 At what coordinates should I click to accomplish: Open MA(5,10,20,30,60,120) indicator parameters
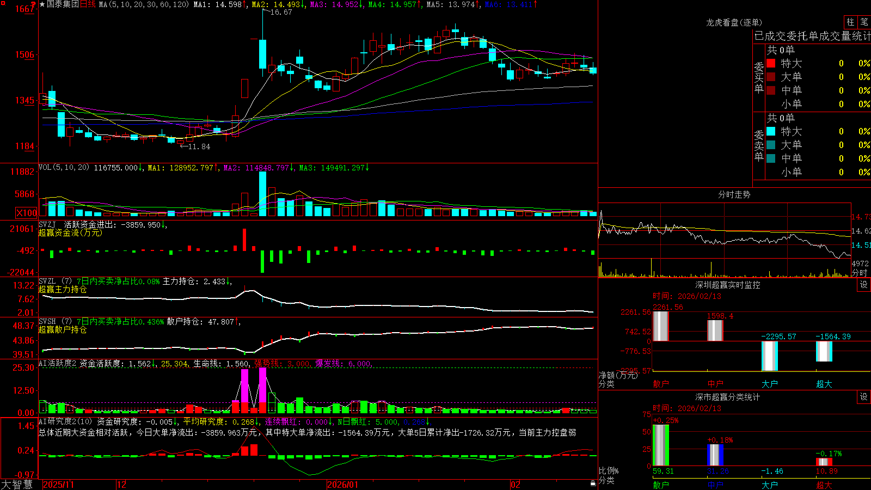(x=144, y=4)
